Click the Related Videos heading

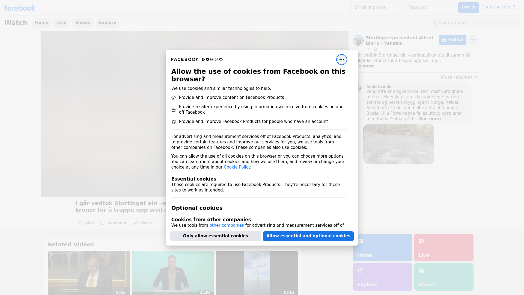71,245
